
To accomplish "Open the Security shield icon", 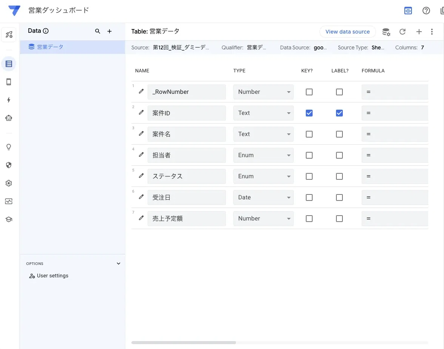I will 9,165.
